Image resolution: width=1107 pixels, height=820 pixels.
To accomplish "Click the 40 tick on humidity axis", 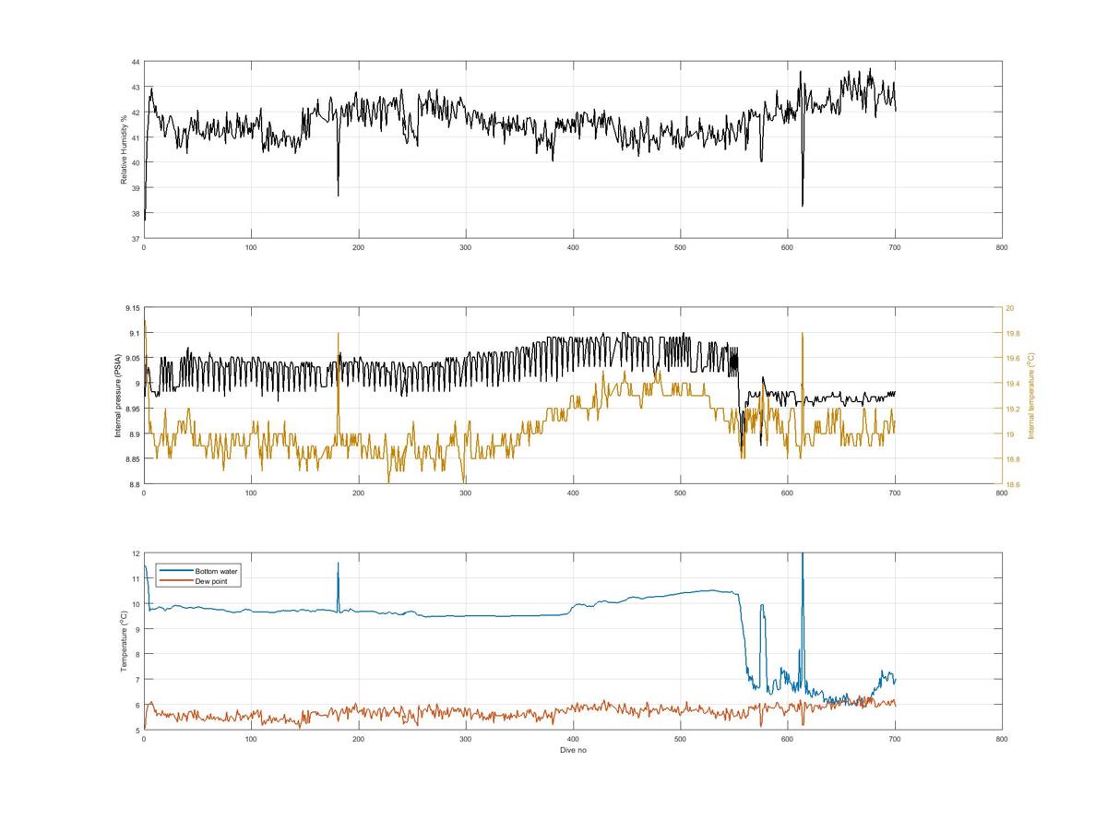I will tap(135, 163).
